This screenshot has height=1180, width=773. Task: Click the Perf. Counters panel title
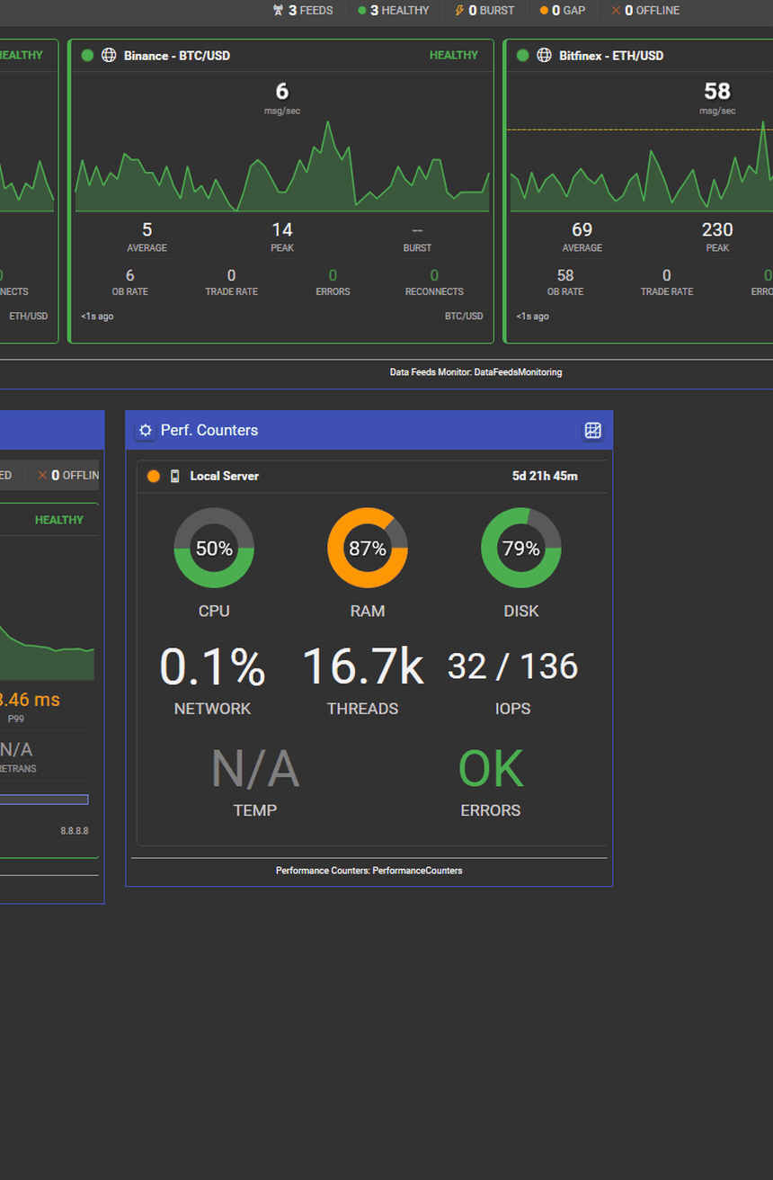pos(209,431)
